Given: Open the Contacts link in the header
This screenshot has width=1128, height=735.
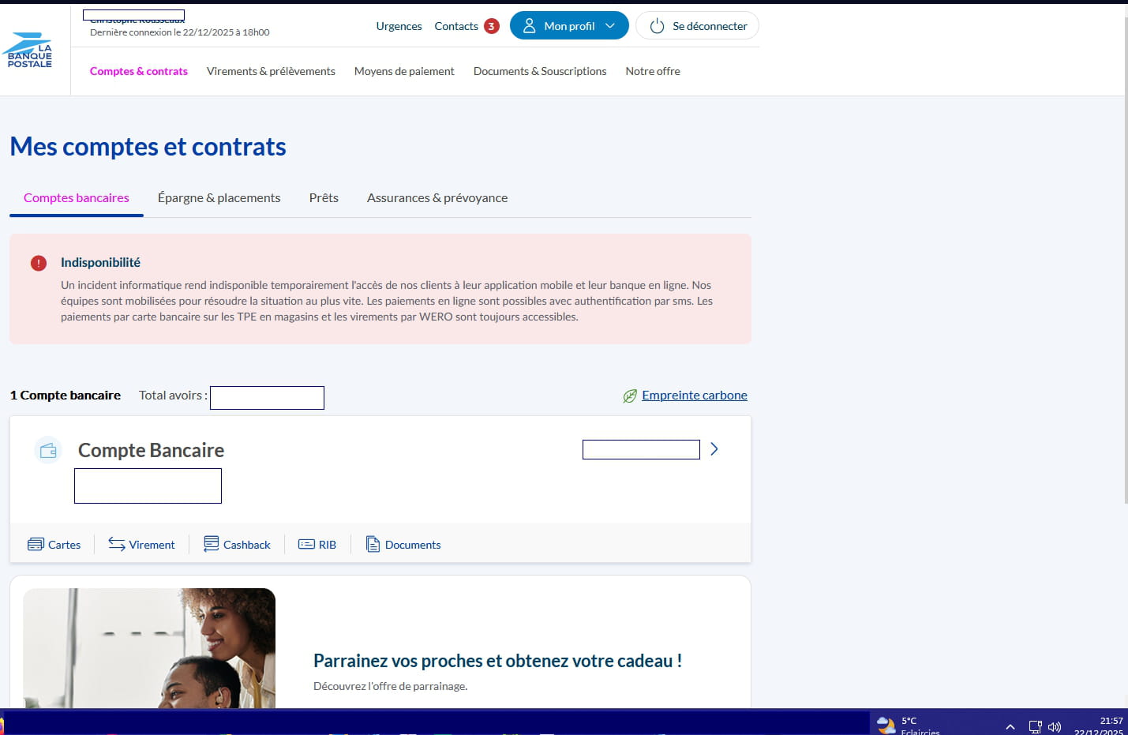Looking at the screenshot, I should 456,26.
